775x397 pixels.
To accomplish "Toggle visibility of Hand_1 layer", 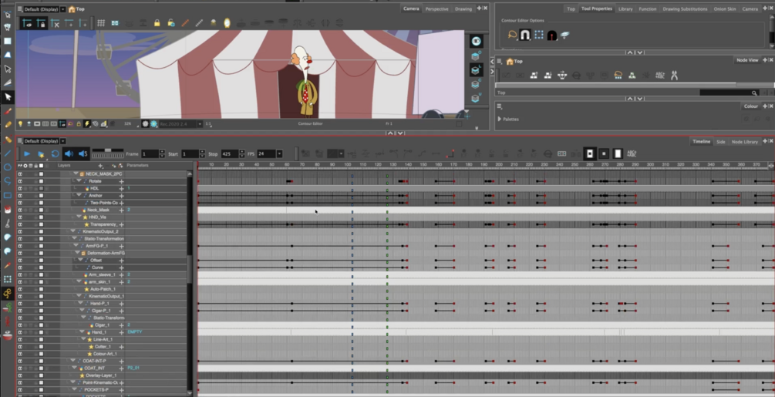I will 20,332.
